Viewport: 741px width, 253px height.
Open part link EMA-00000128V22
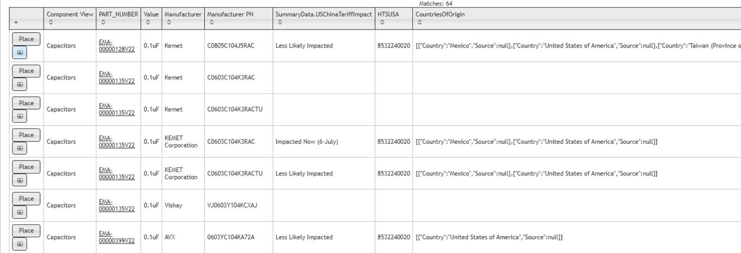click(x=117, y=46)
